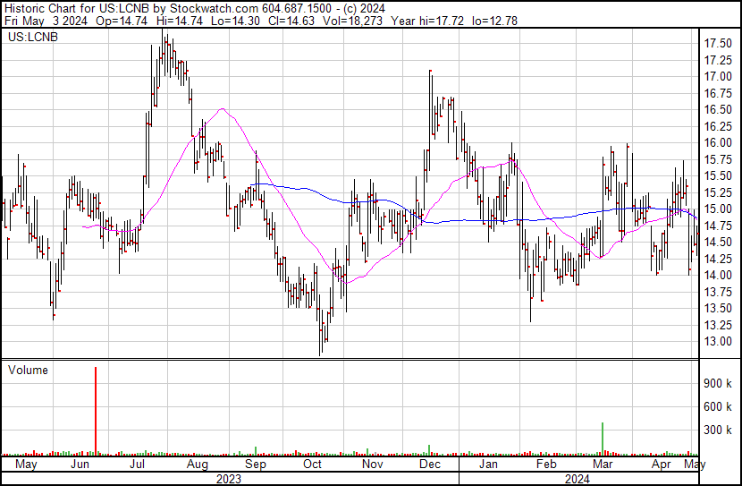Select the 15.00 price axis label
The width and height of the screenshot is (742, 486).
coord(718,209)
